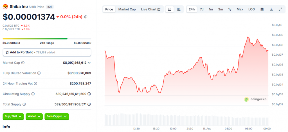Open info icon beside circulating supply value

point(89,94)
